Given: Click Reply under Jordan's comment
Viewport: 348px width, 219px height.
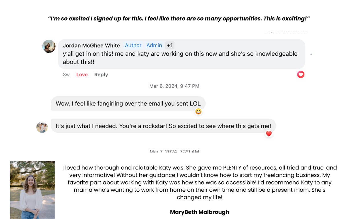Looking at the screenshot, I should pyautogui.click(x=101, y=74).
